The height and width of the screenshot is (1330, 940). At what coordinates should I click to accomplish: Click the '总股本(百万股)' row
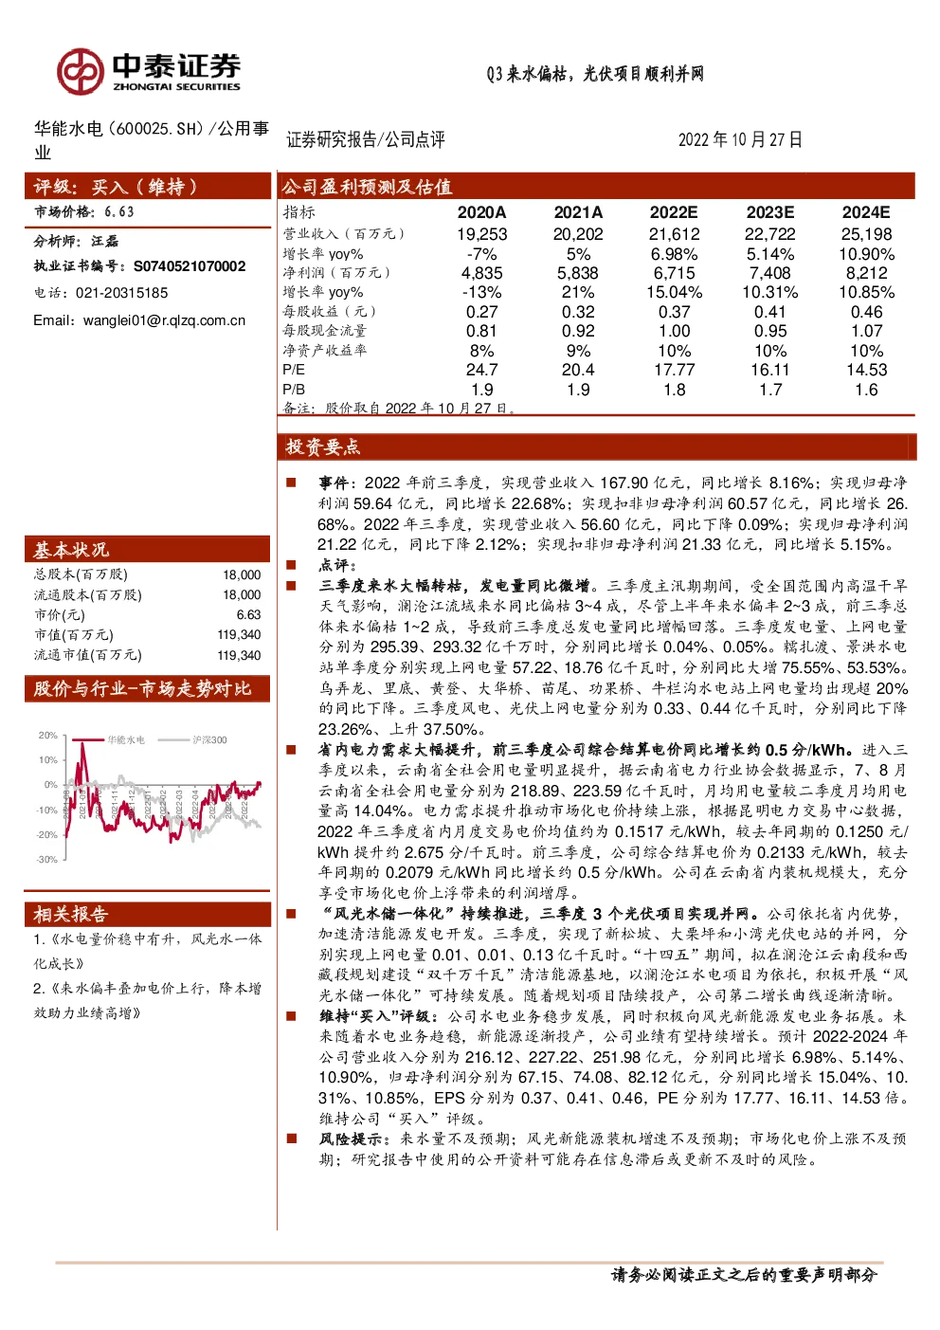(148, 574)
